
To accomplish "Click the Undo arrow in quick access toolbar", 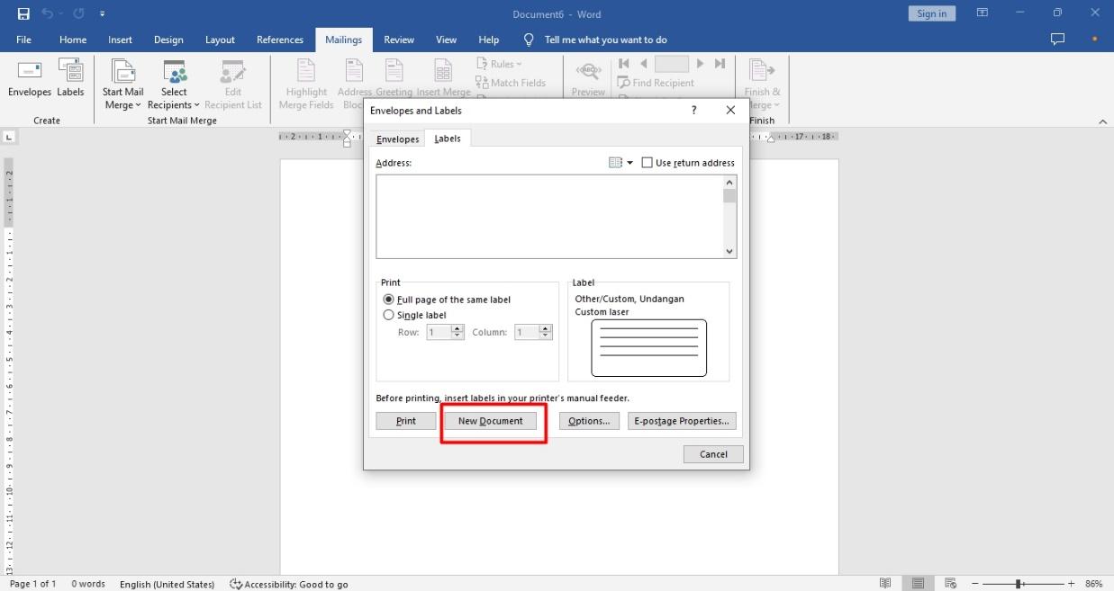I will (x=47, y=13).
